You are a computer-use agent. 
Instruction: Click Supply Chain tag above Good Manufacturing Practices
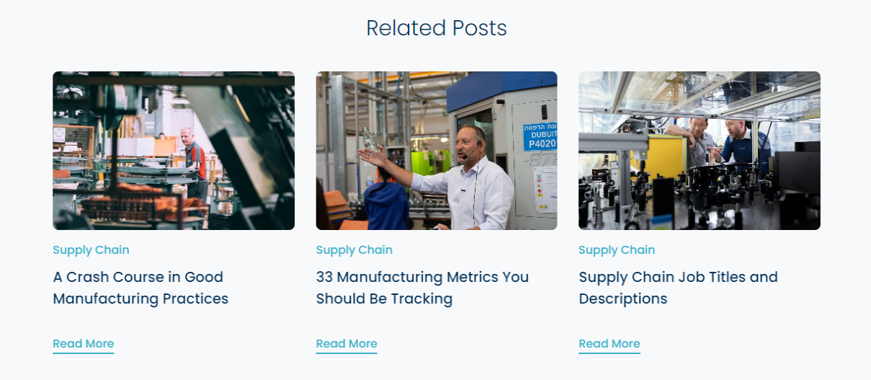pyautogui.click(x=91, y=250)
